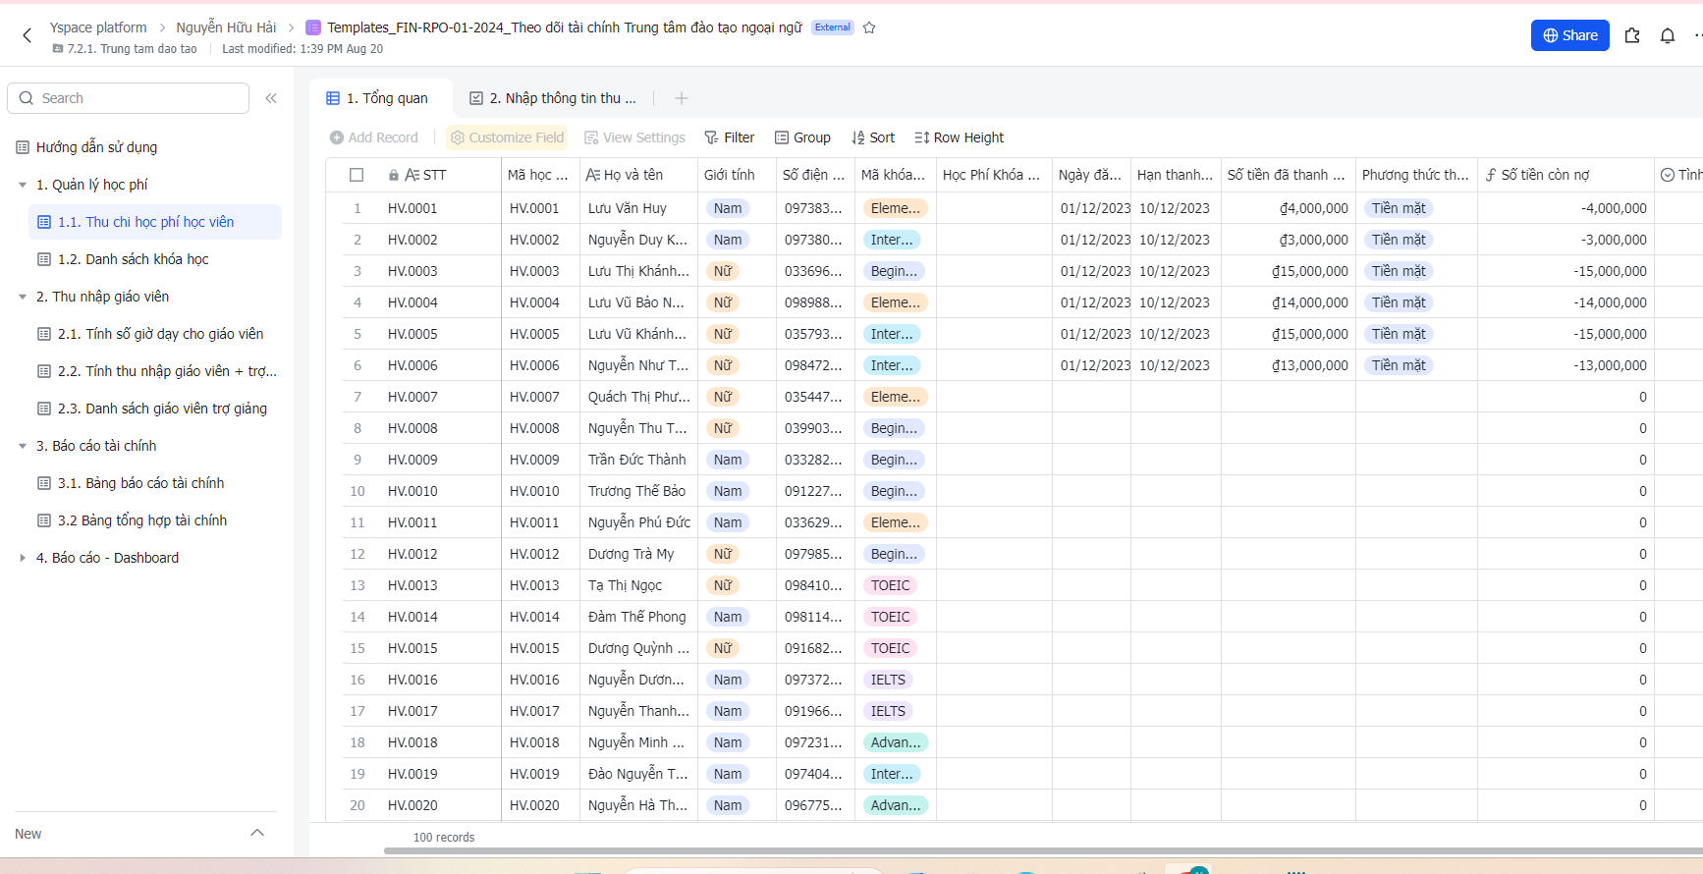Image resolution: width=1703 pixels, height=874 pixels.
Task: Click the Add Record button
Action: (x=374, y=137)
